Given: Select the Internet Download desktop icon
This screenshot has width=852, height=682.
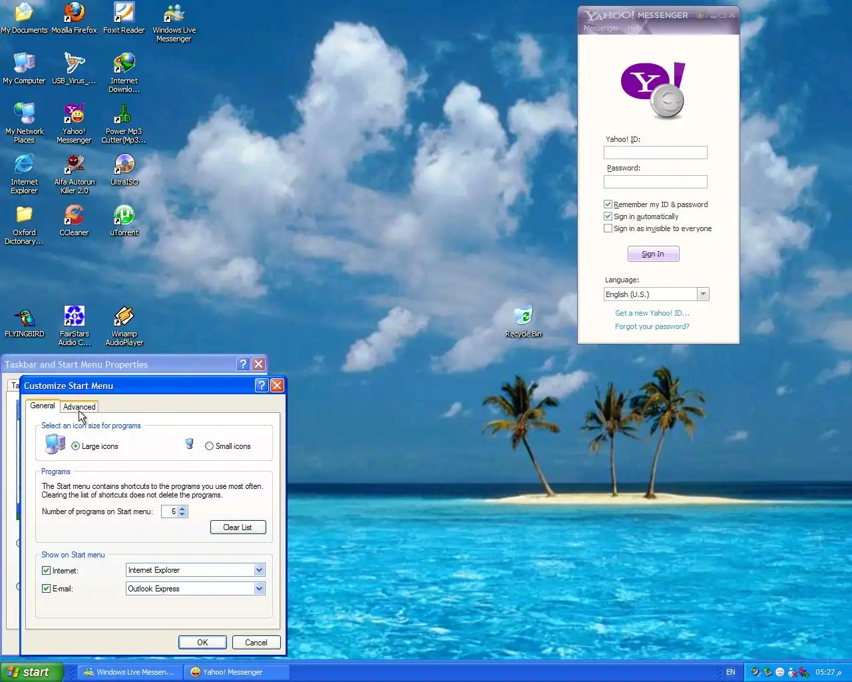Looking at the screenshot, I should pos(124,73).
